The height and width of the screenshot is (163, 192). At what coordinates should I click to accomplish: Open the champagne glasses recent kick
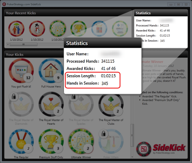(x=58, y=28)
